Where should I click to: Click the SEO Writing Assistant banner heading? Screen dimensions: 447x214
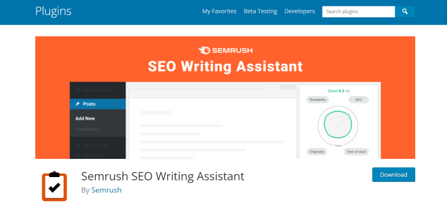[x=225, y=66]
